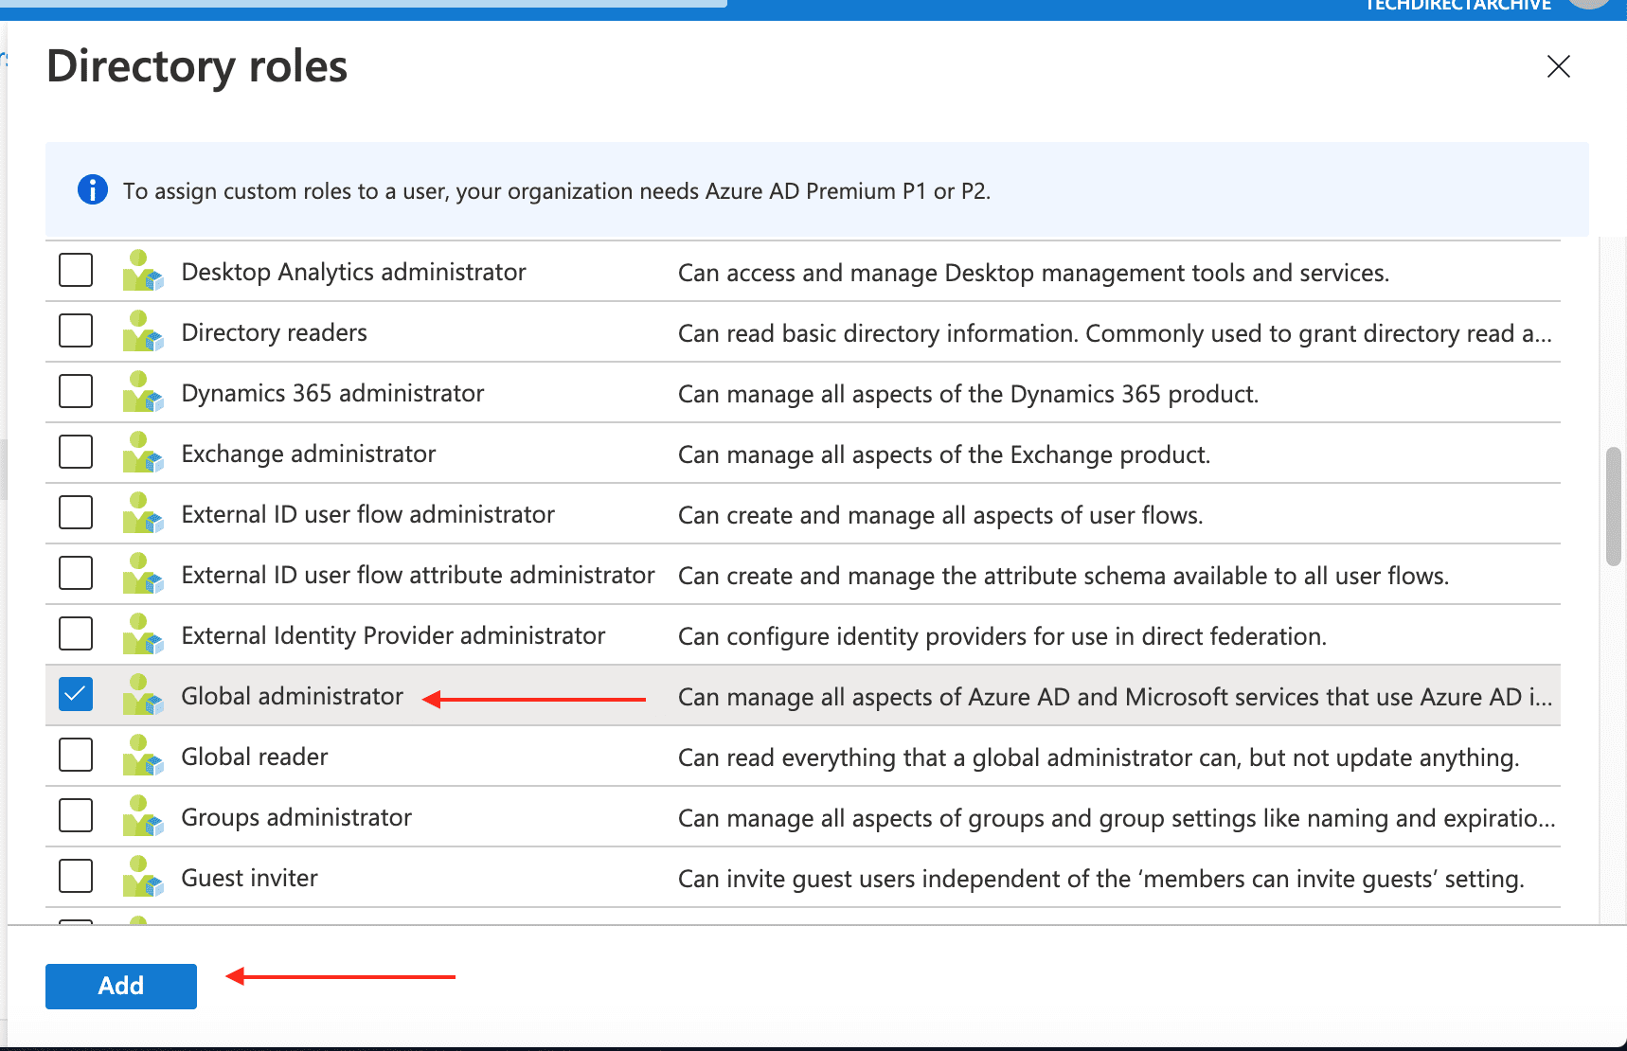The width and height of the screenshot is (1627, 1051).
Task: Click the External ID user flow attribute administrator icon
Action: (x=142, y=574)
